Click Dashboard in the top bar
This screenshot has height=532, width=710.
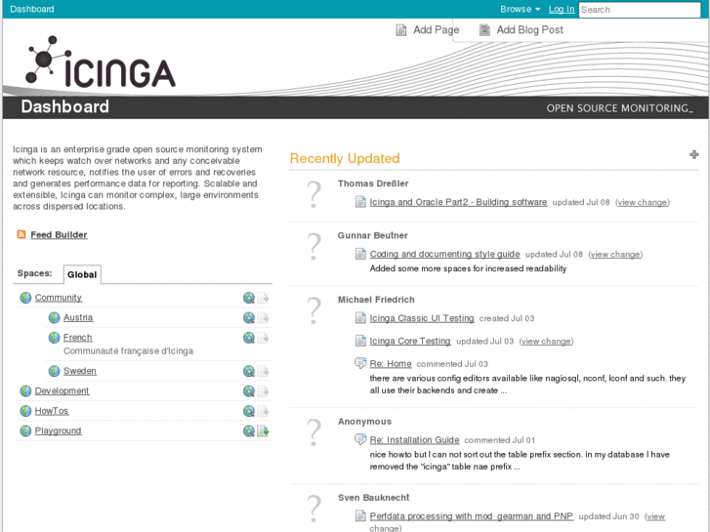coord(31,9)
